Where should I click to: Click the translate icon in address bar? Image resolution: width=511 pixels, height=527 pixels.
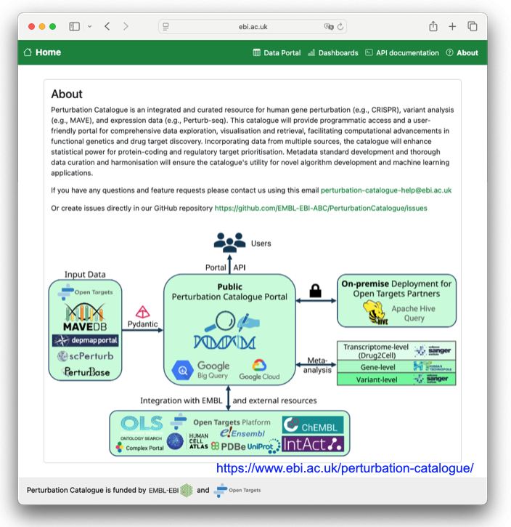[329, 27]
